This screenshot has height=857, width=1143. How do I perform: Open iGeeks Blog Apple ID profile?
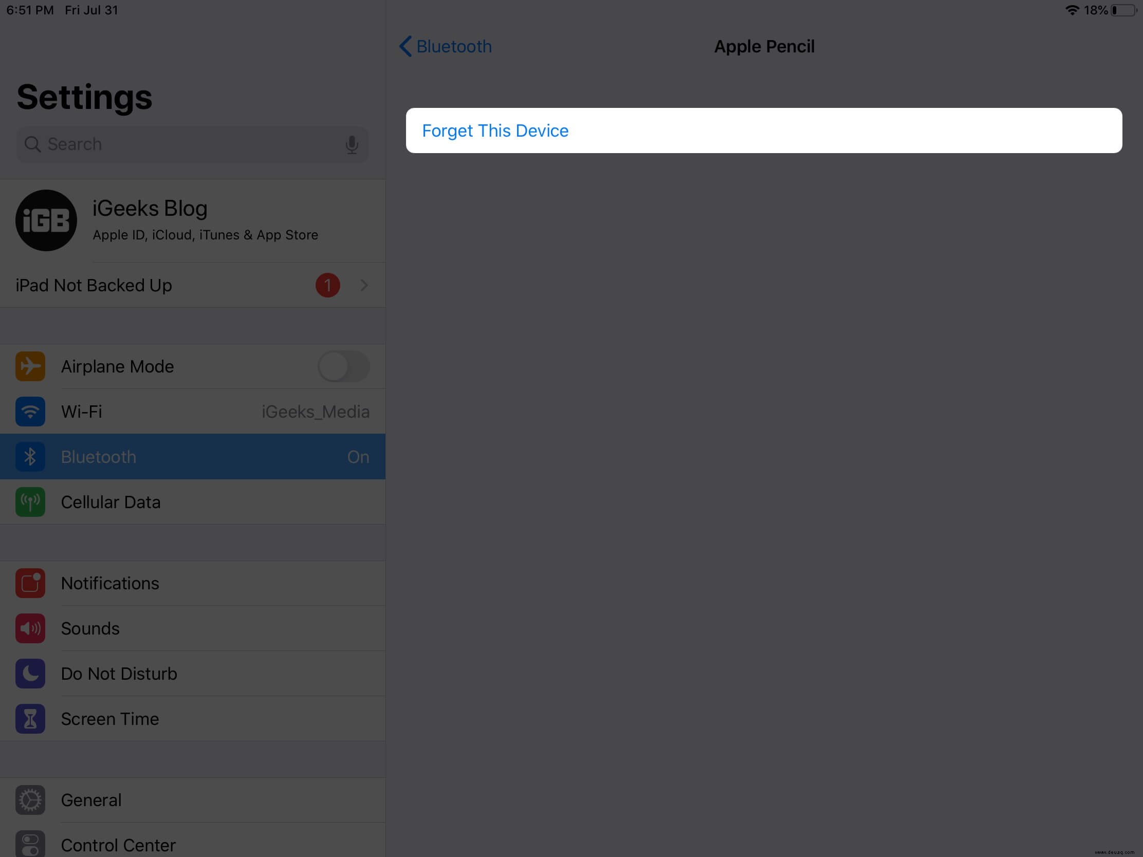(x=192, y=220)
